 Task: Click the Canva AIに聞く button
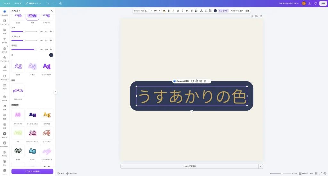181,81
